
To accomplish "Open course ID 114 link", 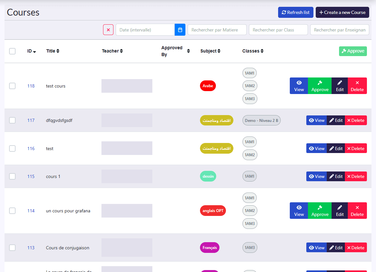I will point(31,211).
